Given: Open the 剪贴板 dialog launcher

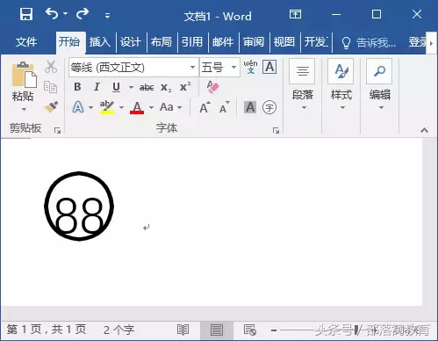Looking at the screenshot, I should tap(57, 130).
